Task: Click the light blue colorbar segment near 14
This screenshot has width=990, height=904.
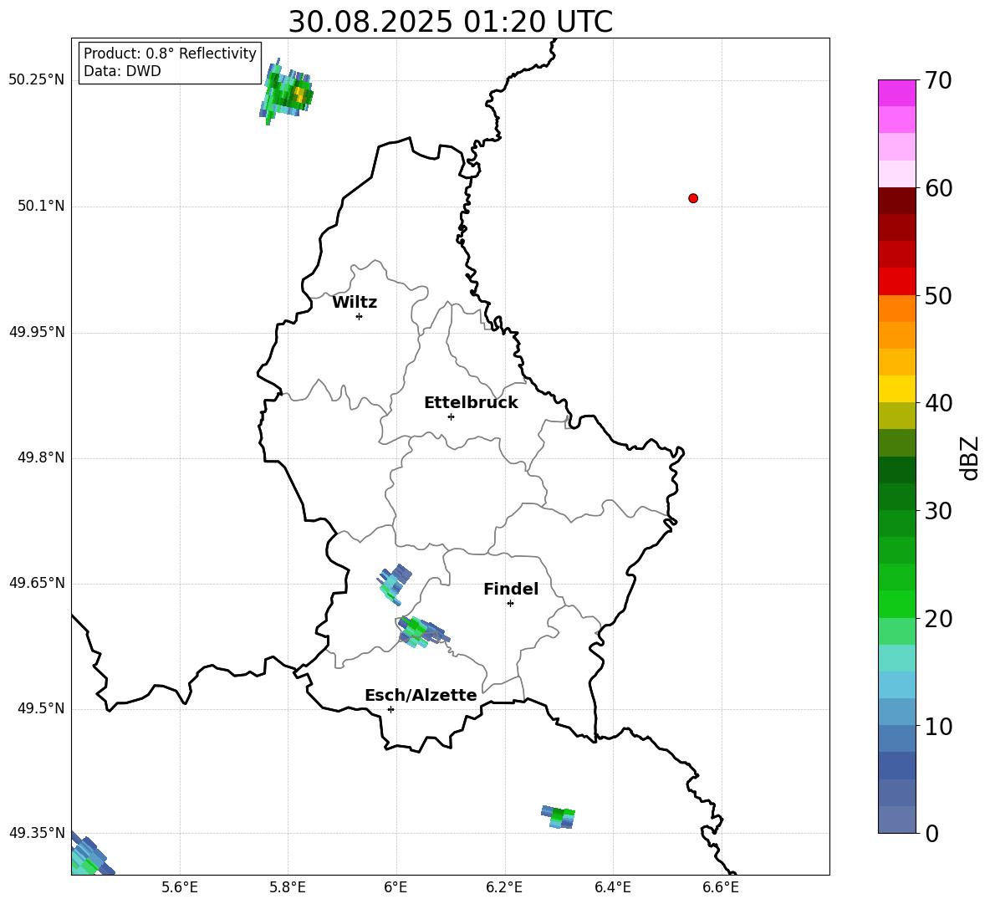Action: click(x=897, y=685)
